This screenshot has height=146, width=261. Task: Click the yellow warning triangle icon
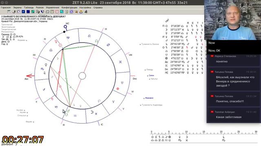(x=81, y=12)
